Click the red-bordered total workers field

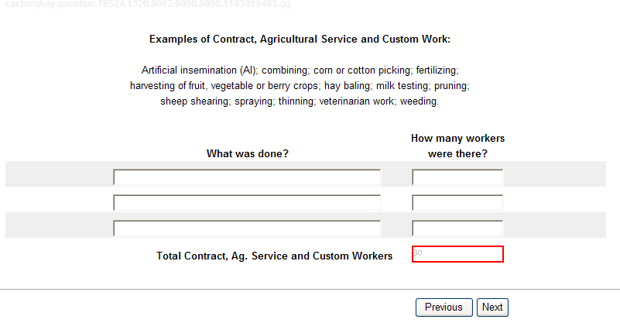pyautogui.click(x=457, y=254)
